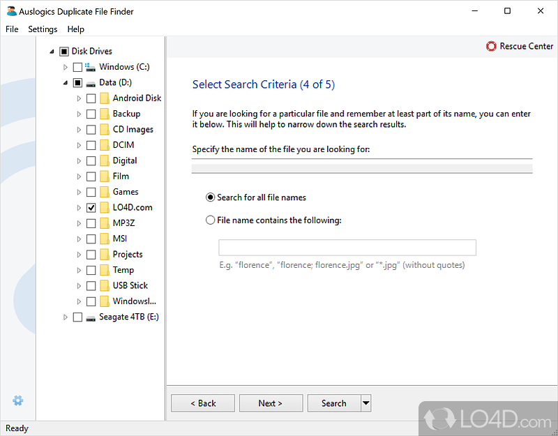Select 'File name contains the following' radio option
558x436 pixels.
[211, 220]
